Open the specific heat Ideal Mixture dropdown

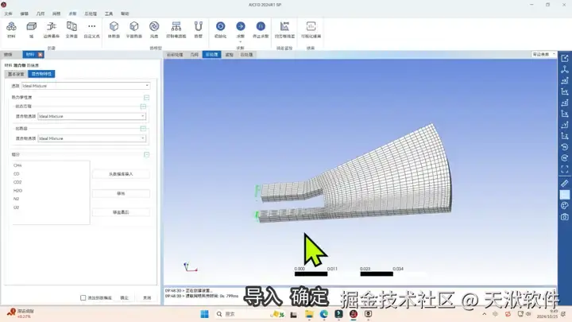click(91, 138)
